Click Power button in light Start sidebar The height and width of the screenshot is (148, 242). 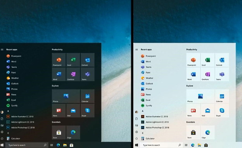pyautogui.click(x=137, y=138)
